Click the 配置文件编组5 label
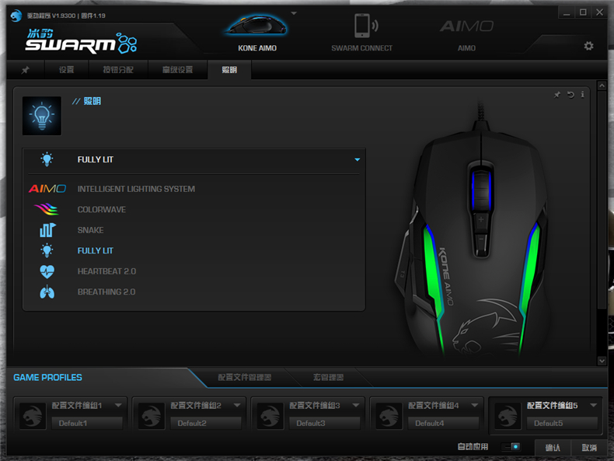 coord(552,405)
